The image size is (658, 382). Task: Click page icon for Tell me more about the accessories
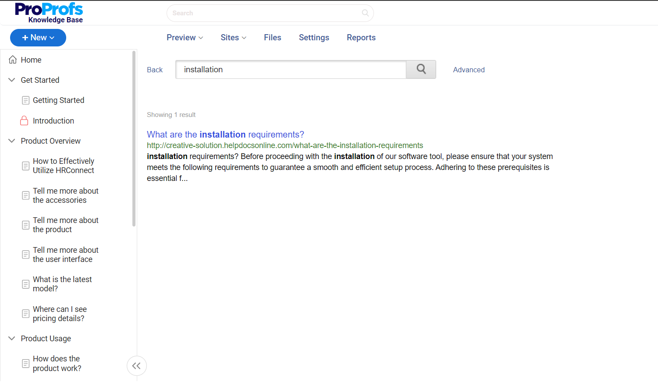[x=26, y=195]
